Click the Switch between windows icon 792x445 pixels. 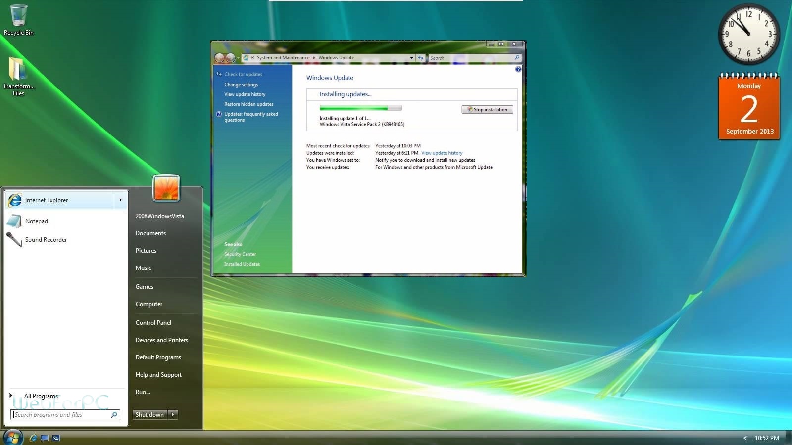(x=56, y=438)
